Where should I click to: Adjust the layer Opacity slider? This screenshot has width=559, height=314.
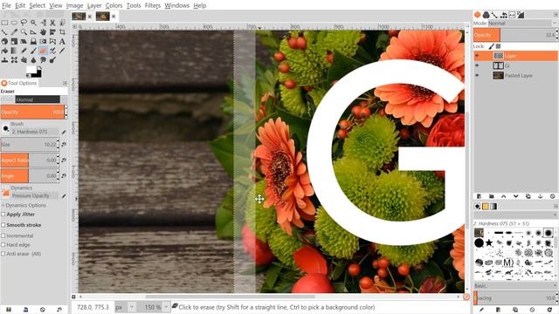click(515, 35)
